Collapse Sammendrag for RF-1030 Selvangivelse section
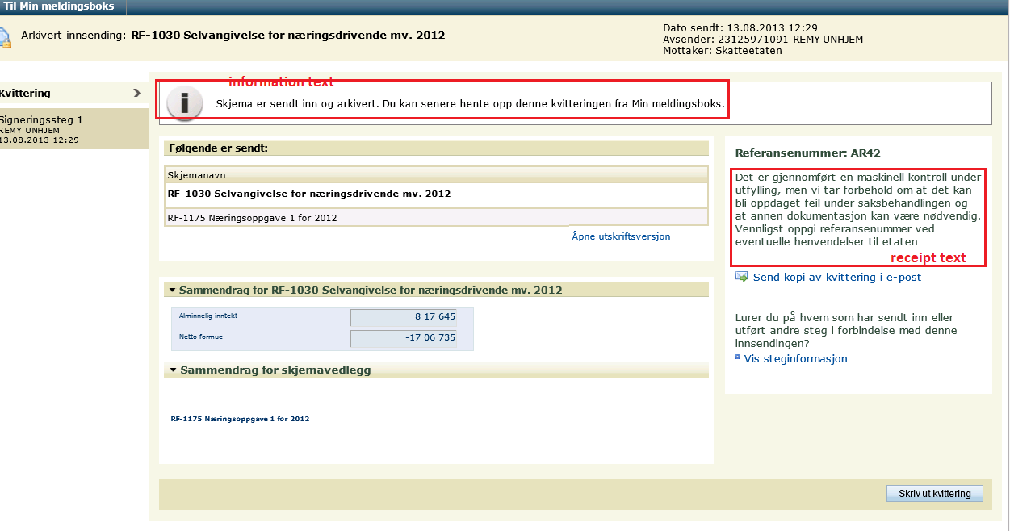This screenshot has width=1010, height=531. pos(171,290)
